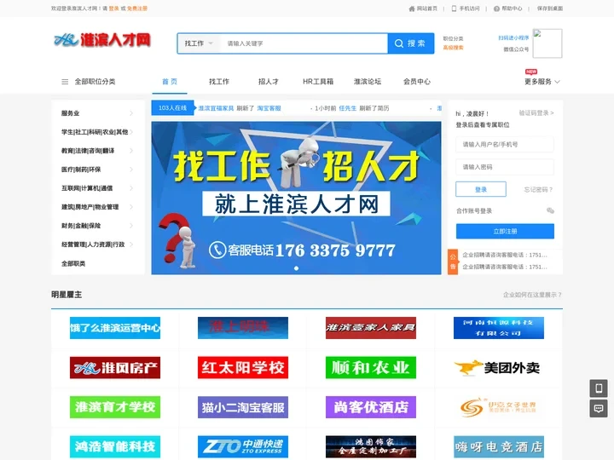Open 淮滨育才学校 employer logo
Image resolution: width=614 pixels, height=460 pixels.
click(115, 407)
